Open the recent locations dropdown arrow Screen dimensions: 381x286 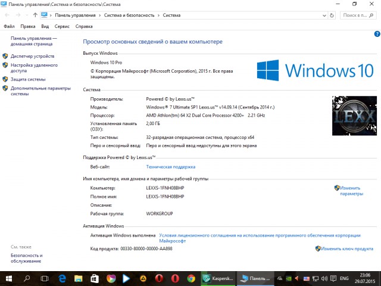(26, 15)
